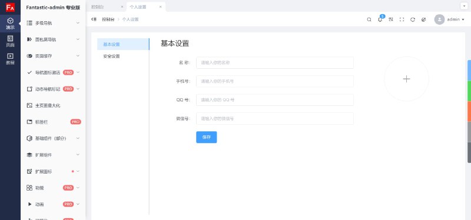Select the 演示 cube icon in the main sidebar

(x=10, y=21)
